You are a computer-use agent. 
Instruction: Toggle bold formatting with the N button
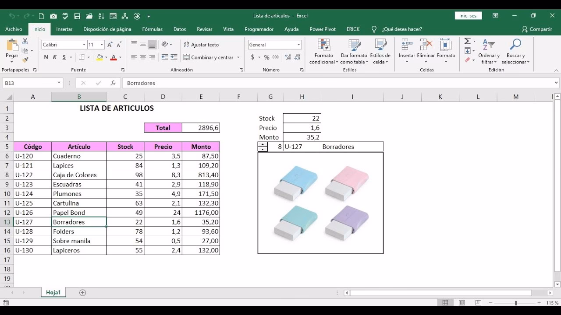click(x=46, y=57)
